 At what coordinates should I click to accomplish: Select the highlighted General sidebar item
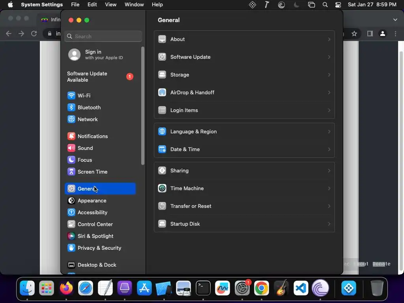(100, 189)
